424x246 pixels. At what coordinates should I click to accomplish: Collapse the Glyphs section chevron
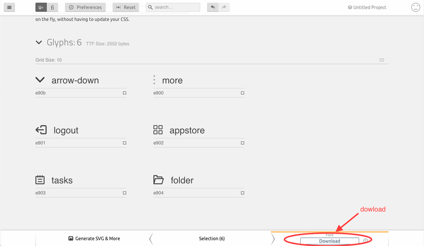(39, 43)
